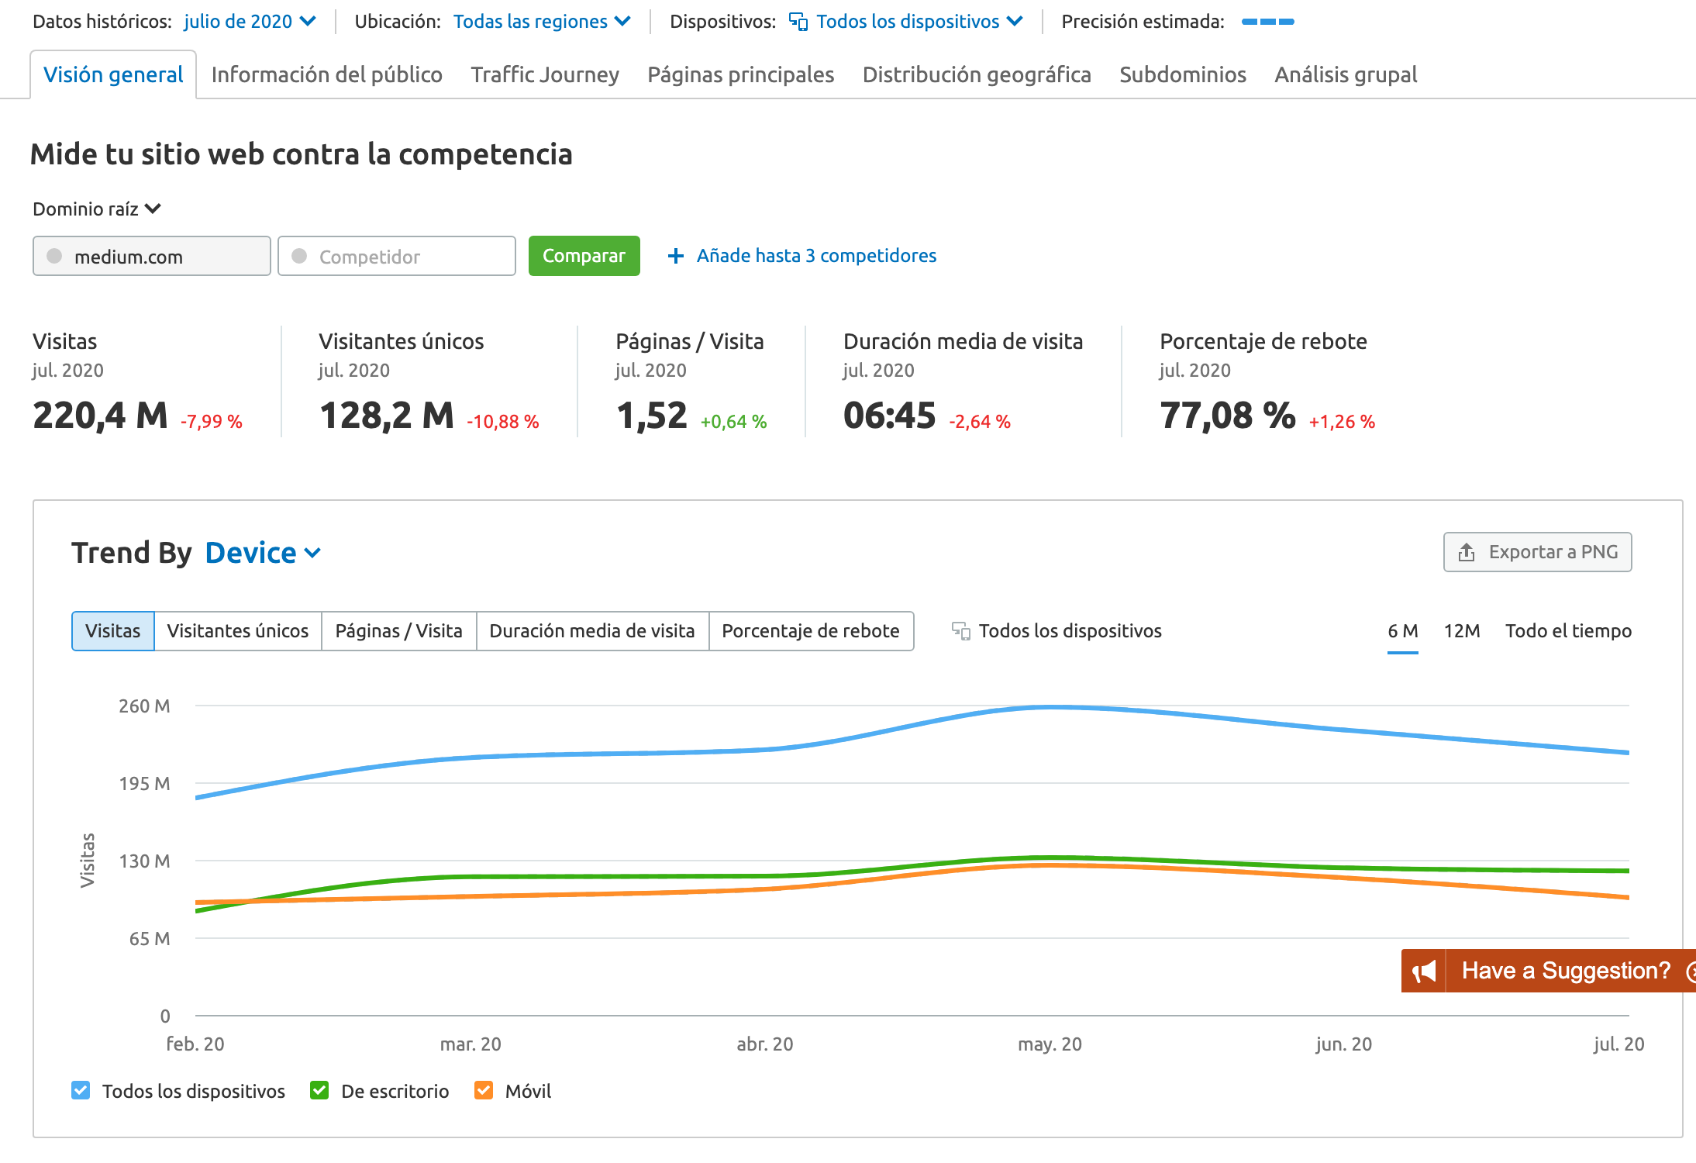
Task: Click the devices icon in the chart toolbar
Action: [961, 631]
